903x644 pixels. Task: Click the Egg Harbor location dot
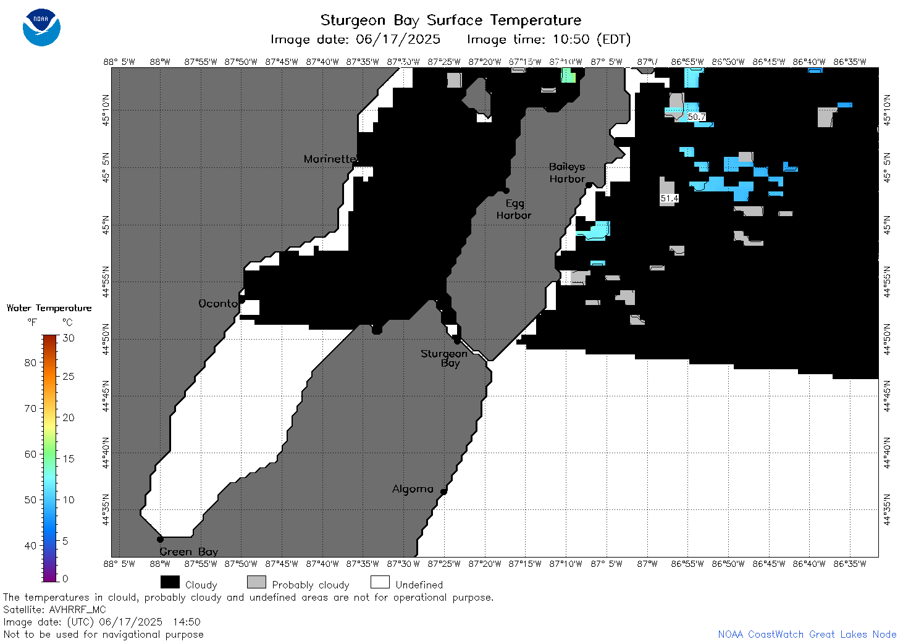click(x=506, y=191)
